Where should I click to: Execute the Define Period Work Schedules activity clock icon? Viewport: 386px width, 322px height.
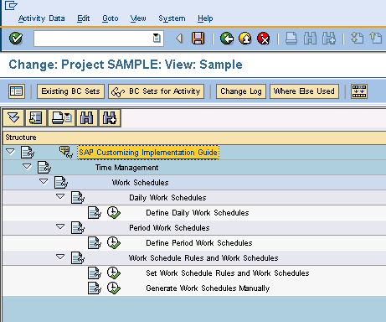click(x=114, y=243)
